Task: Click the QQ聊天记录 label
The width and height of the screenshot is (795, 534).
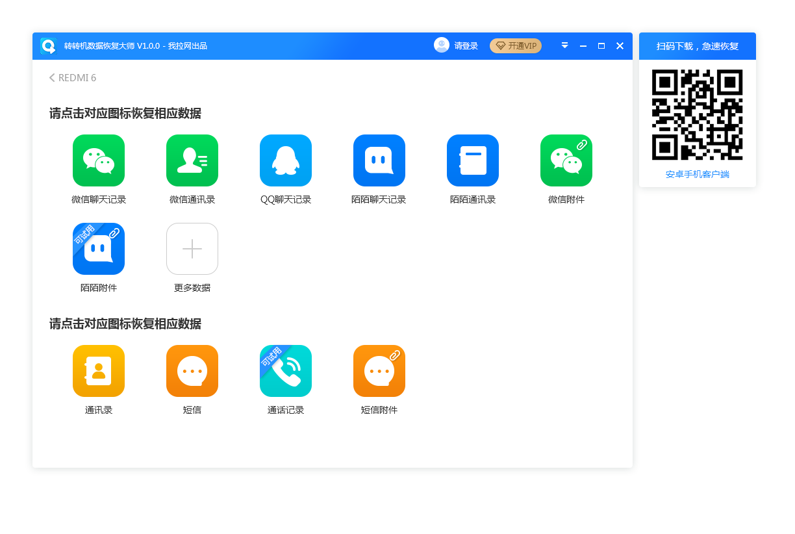Action: point(286,199)
